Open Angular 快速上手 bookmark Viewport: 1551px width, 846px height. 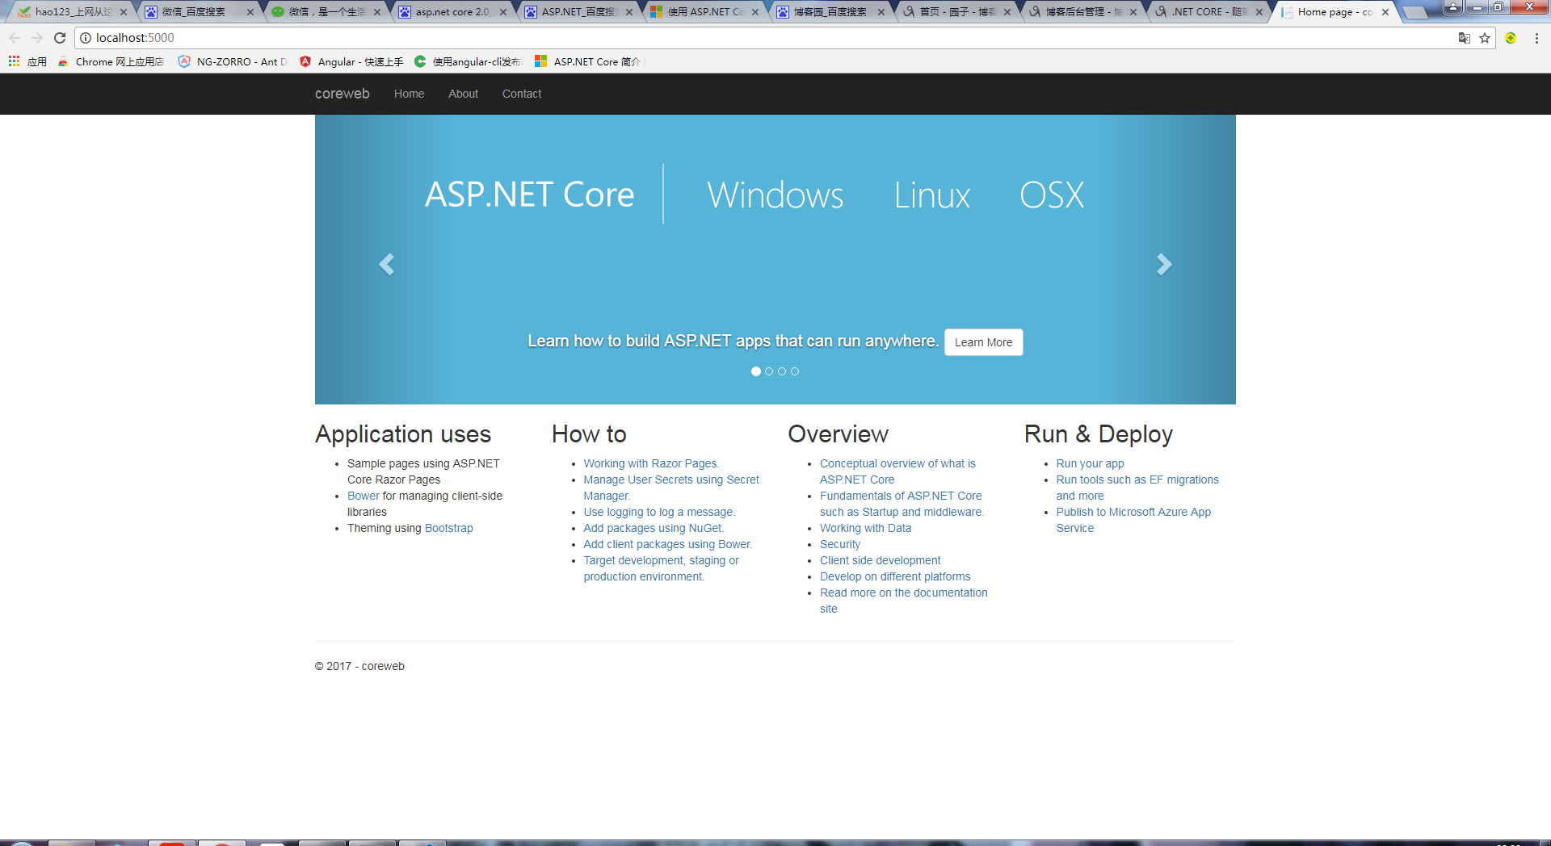click(351, 61)
